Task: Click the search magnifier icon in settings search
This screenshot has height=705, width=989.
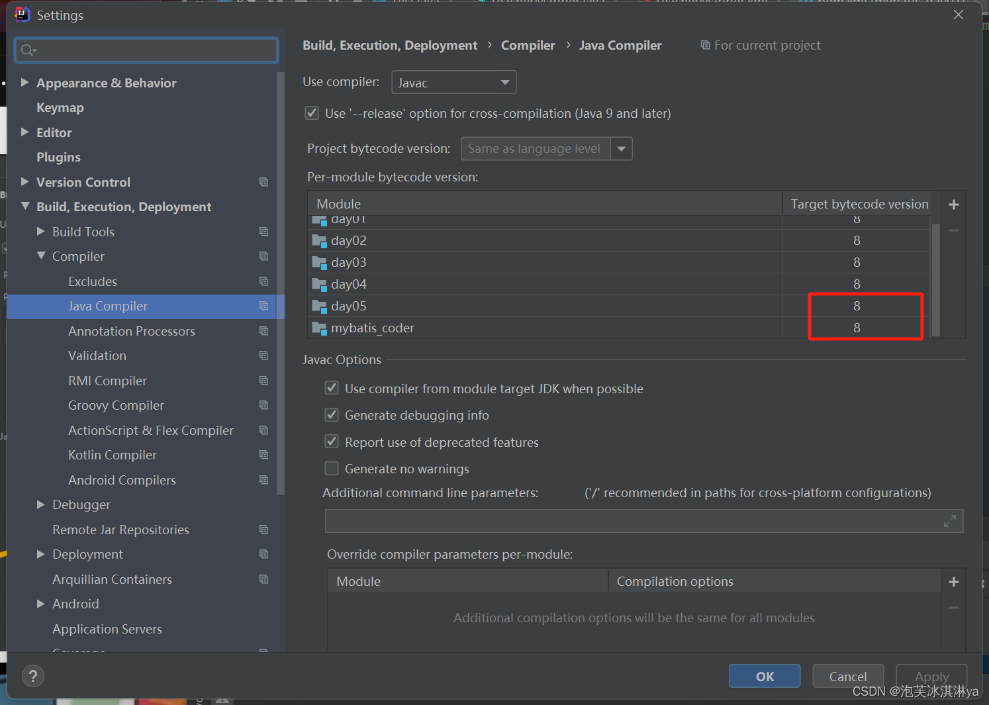Action: pyautogui.click(x=27, y=50)
